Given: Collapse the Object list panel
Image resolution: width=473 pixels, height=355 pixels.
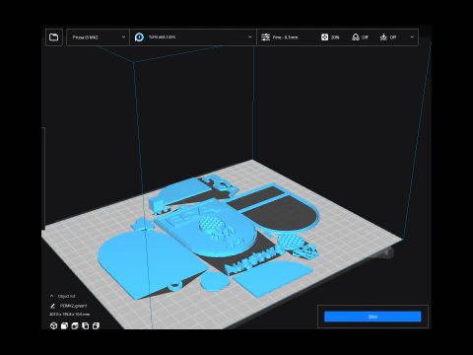Looking at the screenshot, I should pos(51,296).
